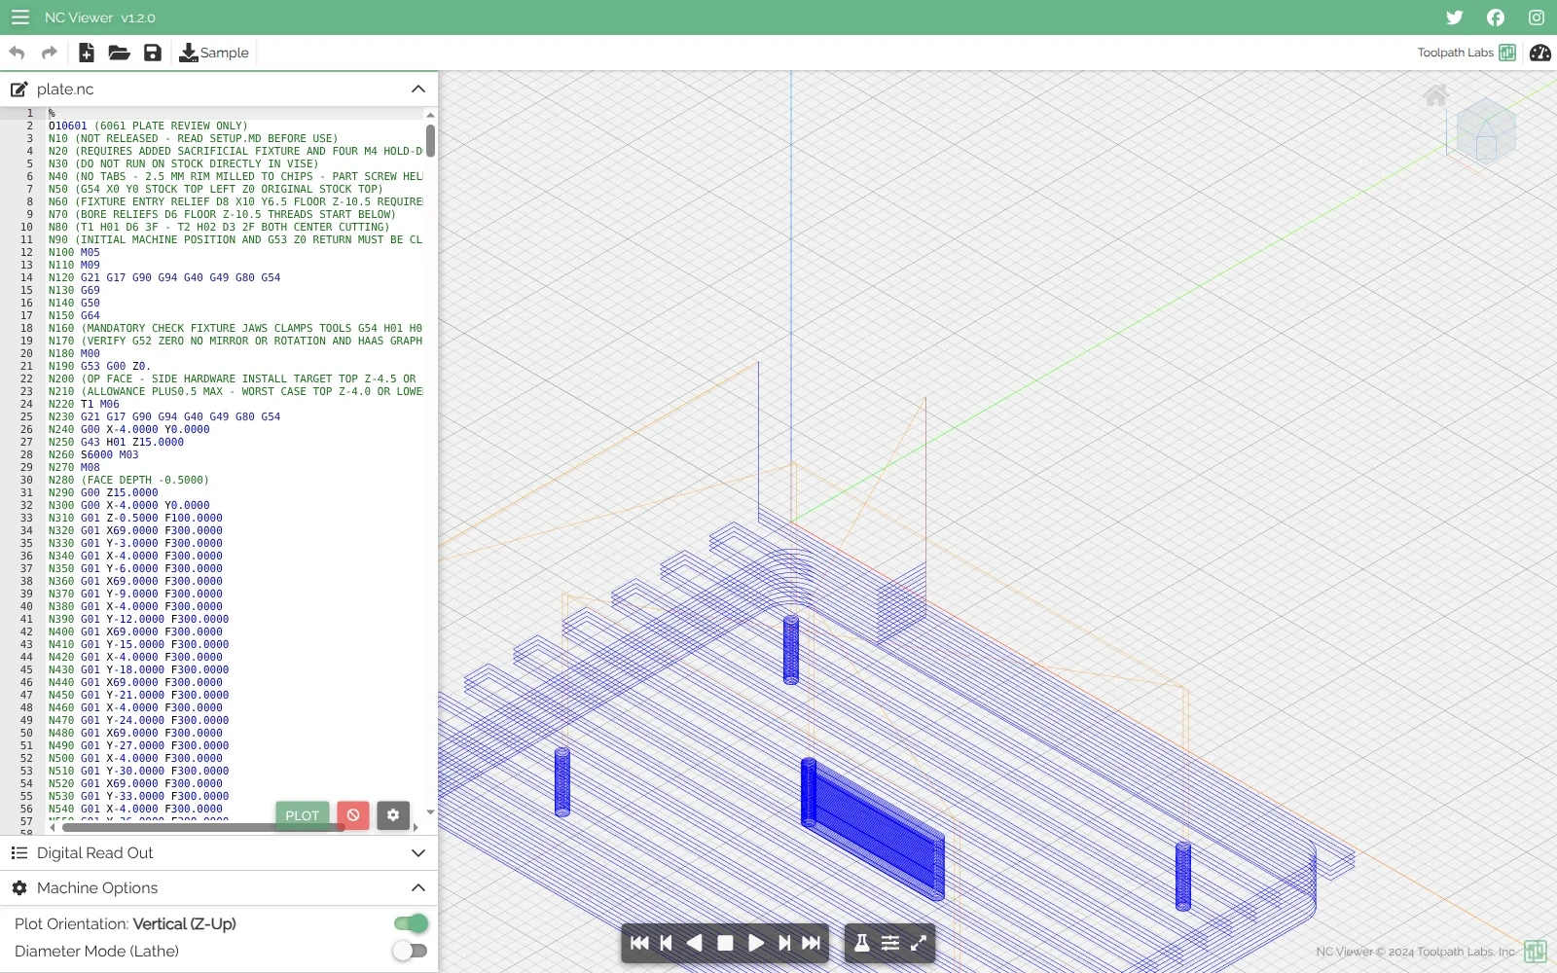Click the view orientation cube
This screenshot has height=973, width=1557.
pos(1486,130)
